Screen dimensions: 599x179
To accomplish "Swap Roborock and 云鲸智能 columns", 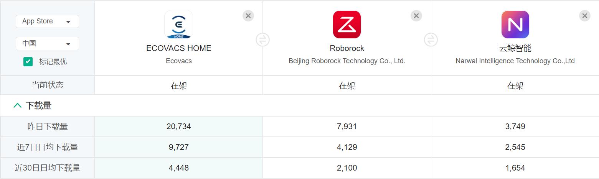I will pos(431,39).
